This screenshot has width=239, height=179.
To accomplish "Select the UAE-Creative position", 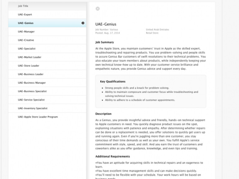I will (26, 40).
